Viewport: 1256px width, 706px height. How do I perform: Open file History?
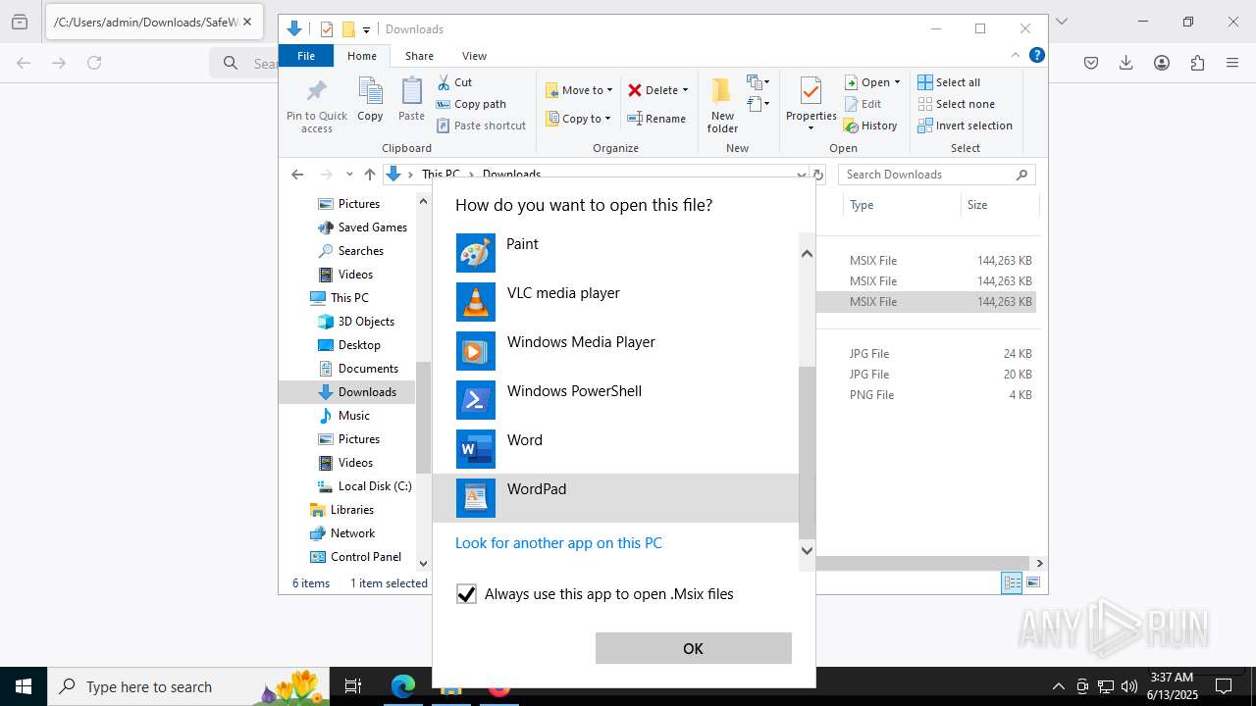coord(871,126)
